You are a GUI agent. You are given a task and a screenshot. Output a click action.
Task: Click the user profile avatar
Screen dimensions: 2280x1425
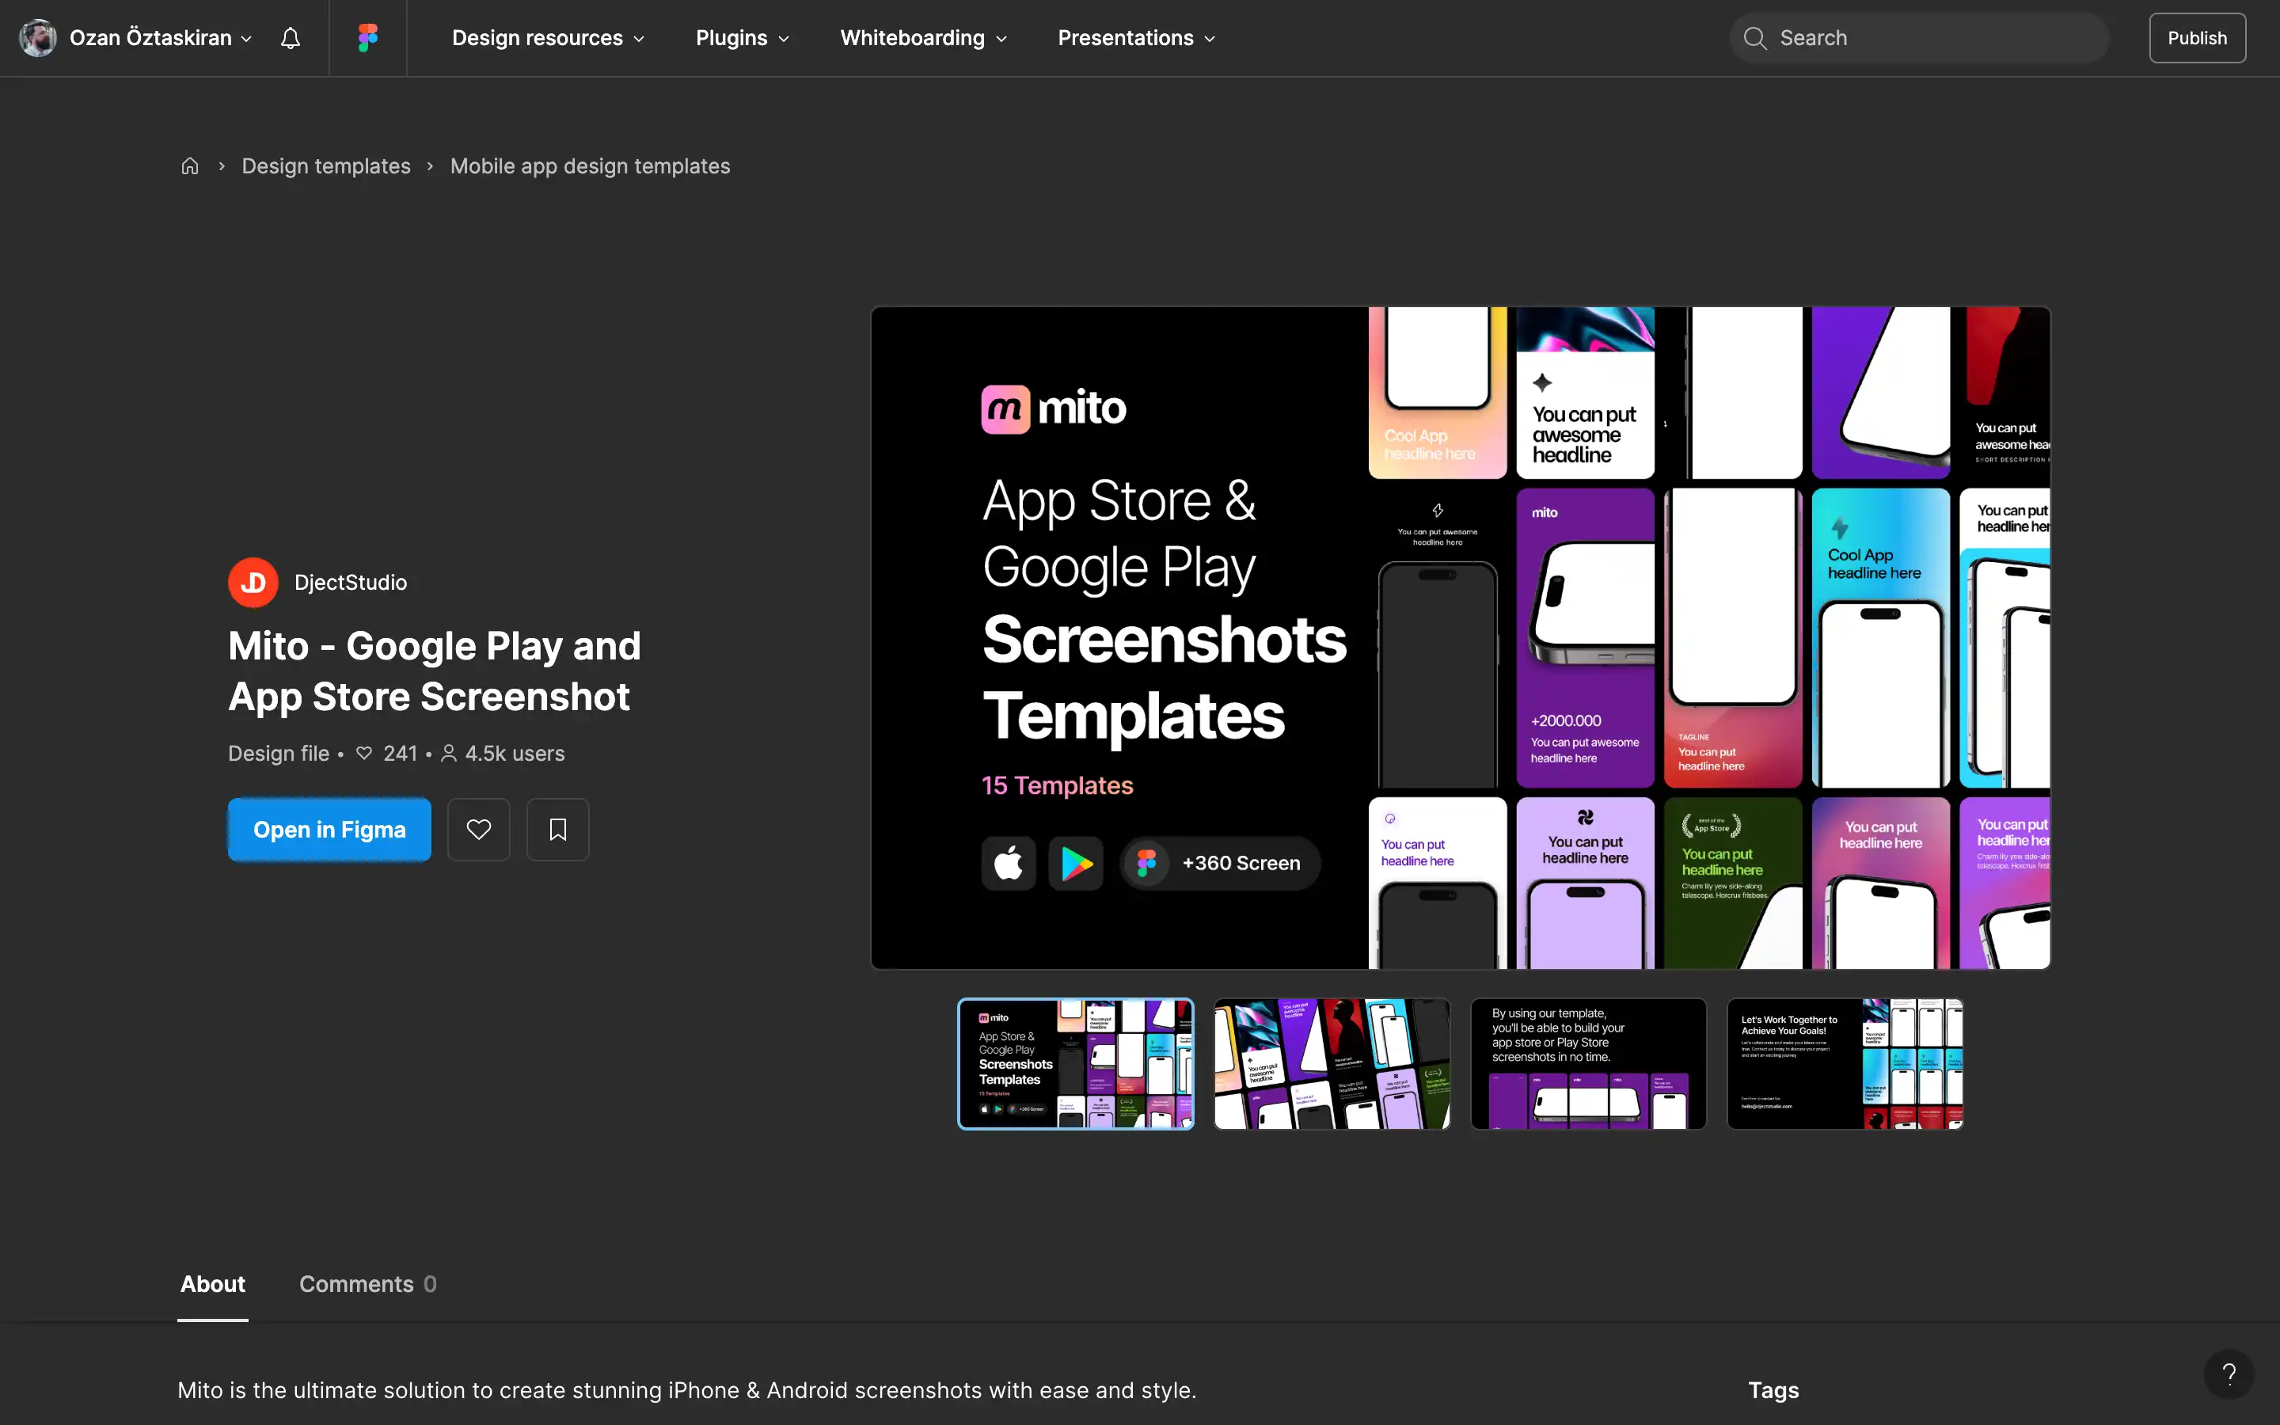tap(38, 38)
